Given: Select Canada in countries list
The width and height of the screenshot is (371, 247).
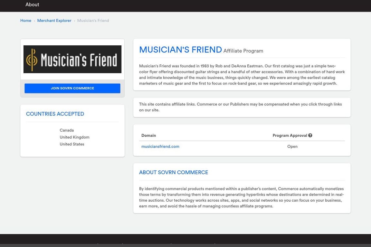Looking at the screenshot, I should (x=67, y=130).
